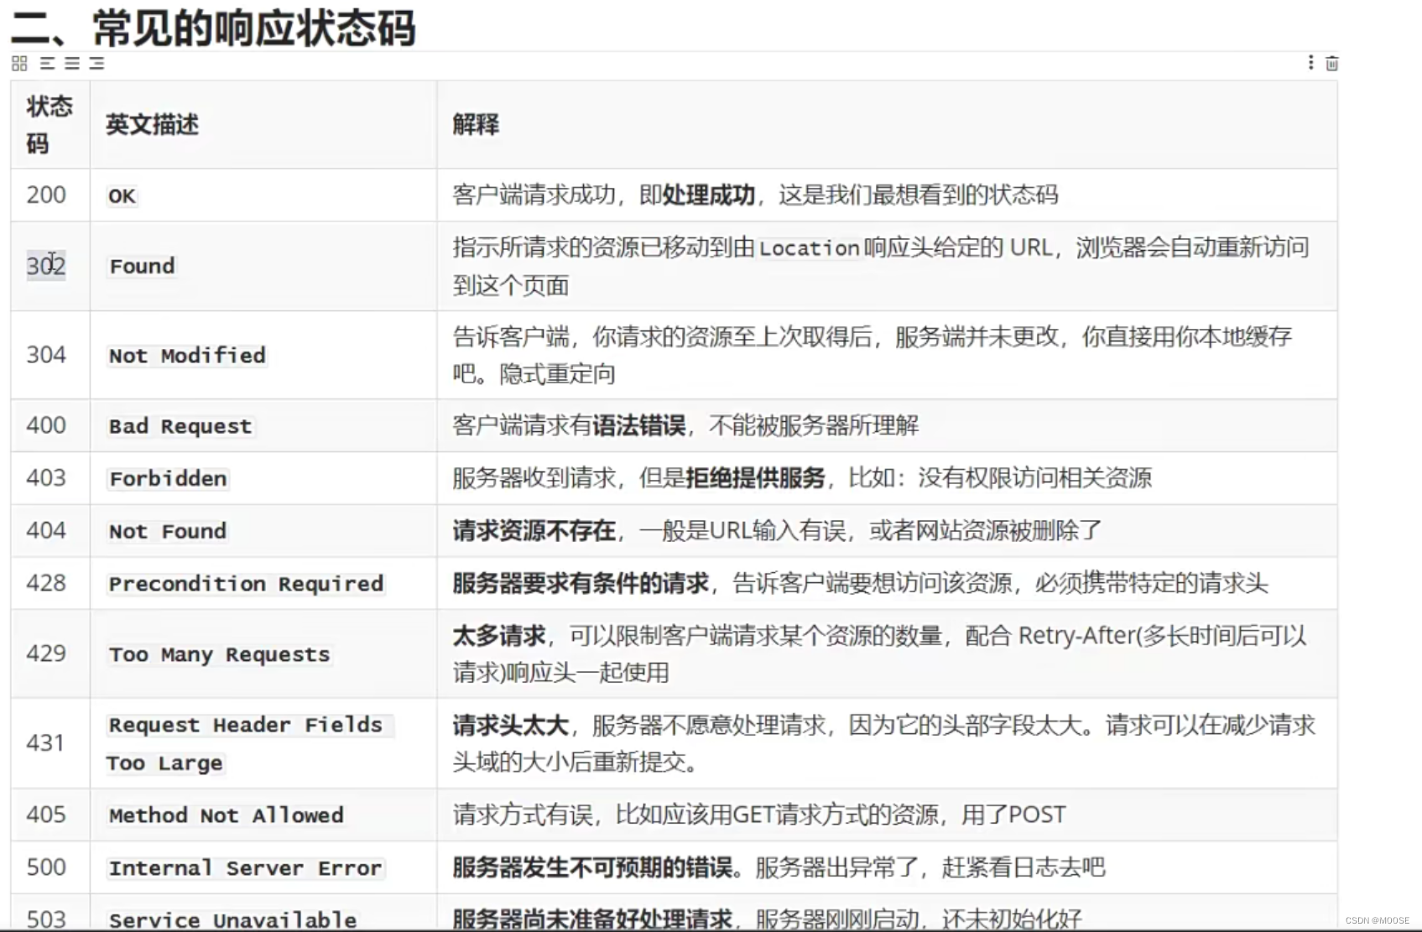Select the 404 status code cell
The image size is (1422, 932).
49,530
